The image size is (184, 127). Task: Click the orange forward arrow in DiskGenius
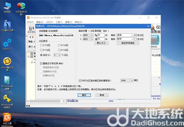33,37
